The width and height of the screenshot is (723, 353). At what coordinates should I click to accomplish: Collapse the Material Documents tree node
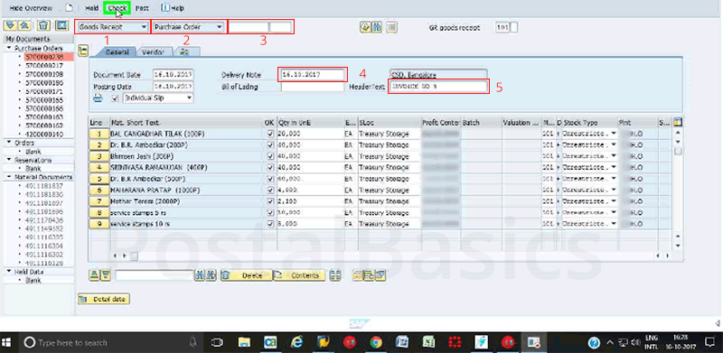(x=9, y=177)
